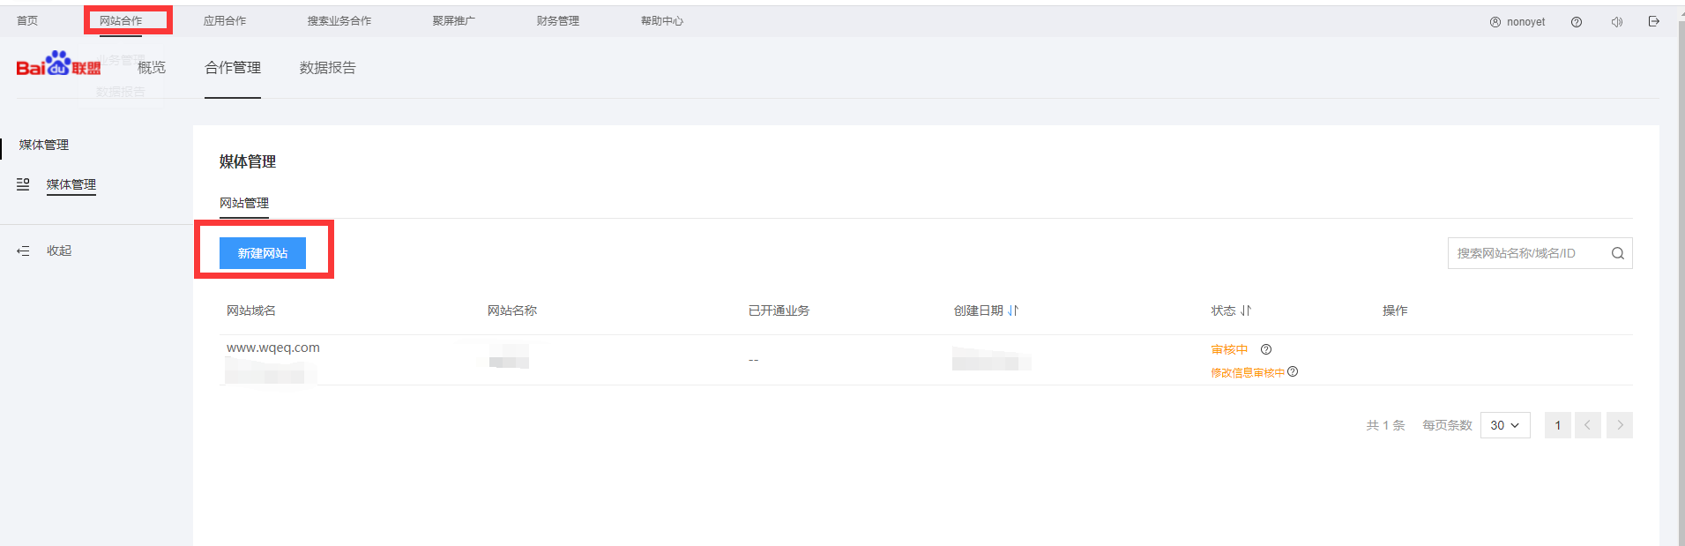Viewport: 1685px width, 546px height.
Task: Click the 修改信息审核中 status text
Action: coord(1248,372)
